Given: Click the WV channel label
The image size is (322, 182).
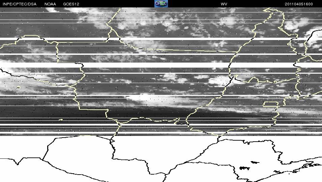Looking at the screenshot, I should pyautogui.click(x=224, y=4).
